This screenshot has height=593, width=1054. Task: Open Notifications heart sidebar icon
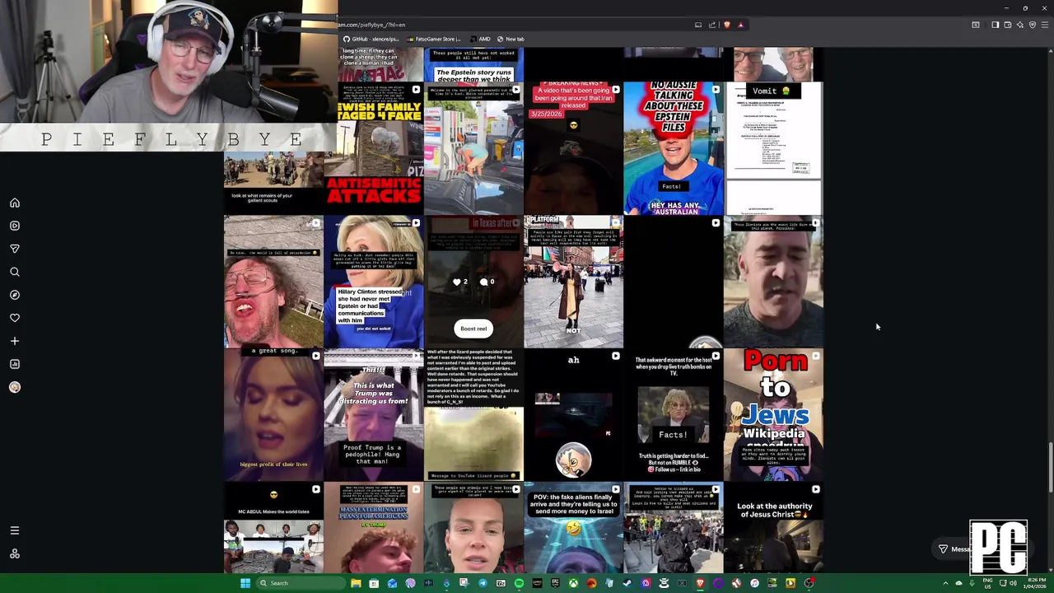coord(15,318)
